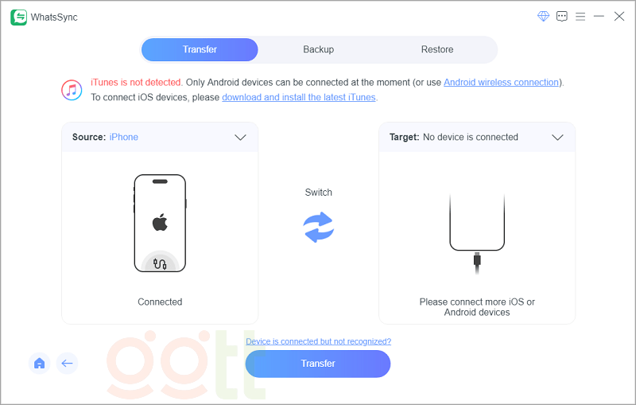Click the Switch devices arrows icon
Image resolution: width=636 pixels, height=405 pixels.
[x=319, y=227]
